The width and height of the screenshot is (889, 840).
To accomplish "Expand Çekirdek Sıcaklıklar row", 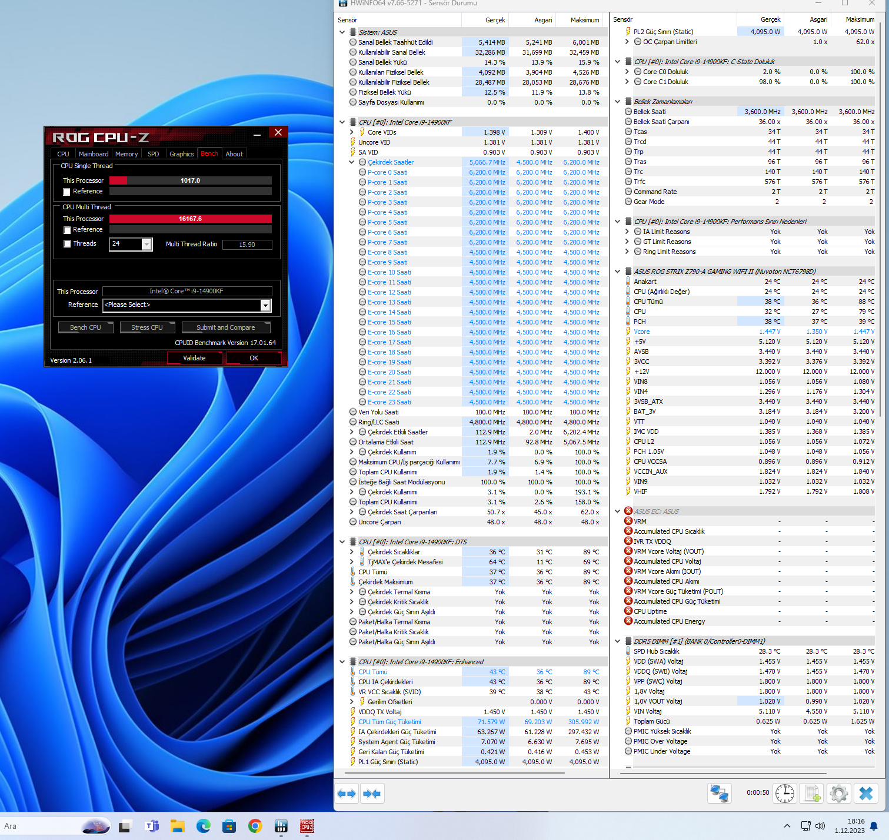I will pos(352,552).
